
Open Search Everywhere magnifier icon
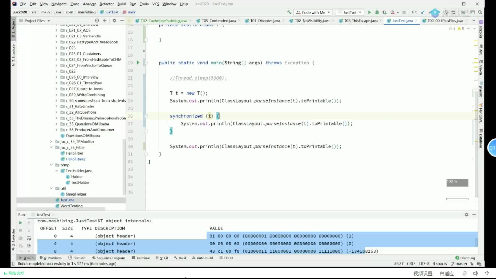(480, 12)
